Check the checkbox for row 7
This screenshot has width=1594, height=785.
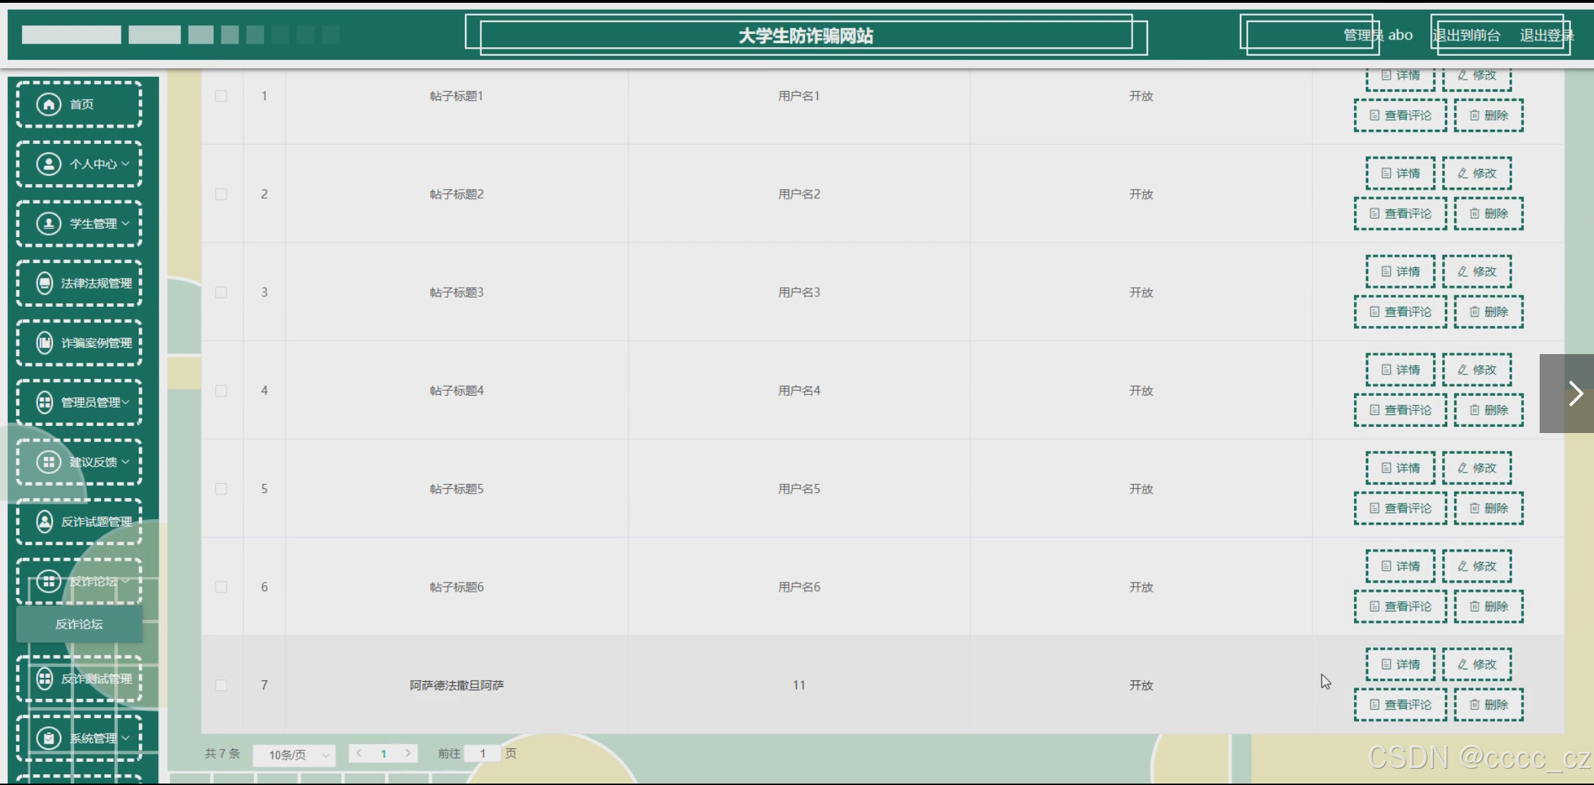click(x=222, y=686)
